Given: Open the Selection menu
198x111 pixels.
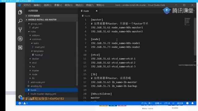Looking at the screenshot, I should (x=48, y=5).
